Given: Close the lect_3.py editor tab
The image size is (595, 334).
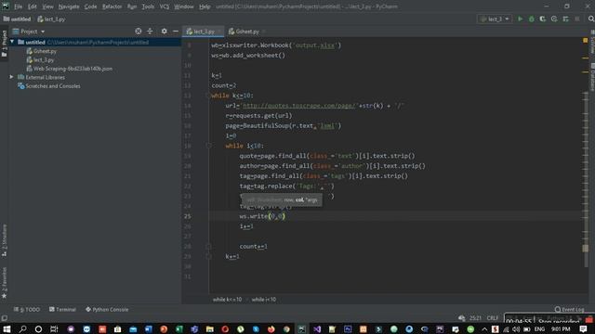Looking at the screenshot, I should (219, 32).
